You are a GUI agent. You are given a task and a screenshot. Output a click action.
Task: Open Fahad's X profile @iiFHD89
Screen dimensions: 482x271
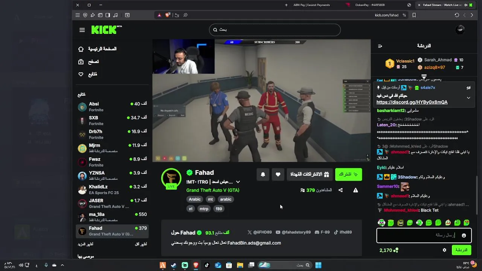pyautogui.click(x=259, y=232)
